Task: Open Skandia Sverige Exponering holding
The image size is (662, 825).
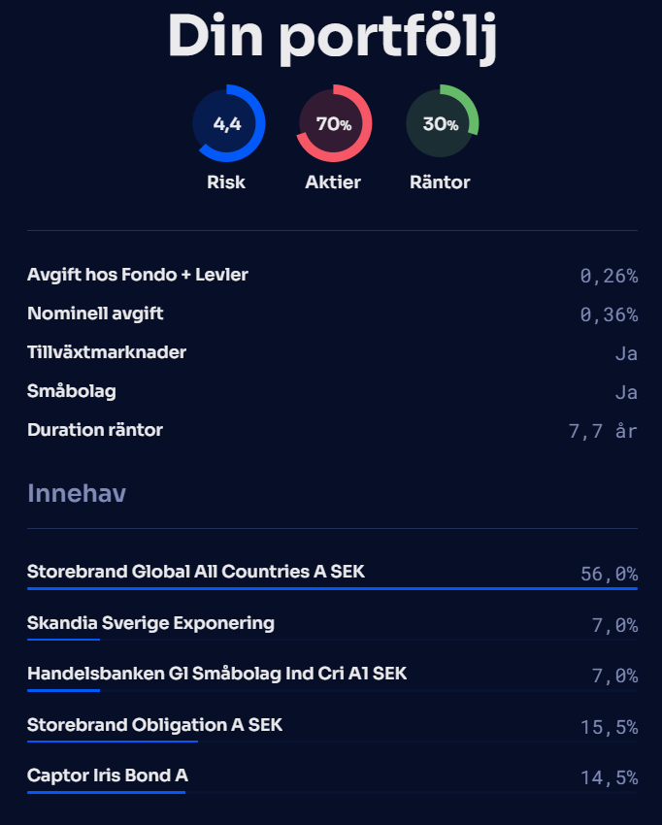Action: pos(150,623)
